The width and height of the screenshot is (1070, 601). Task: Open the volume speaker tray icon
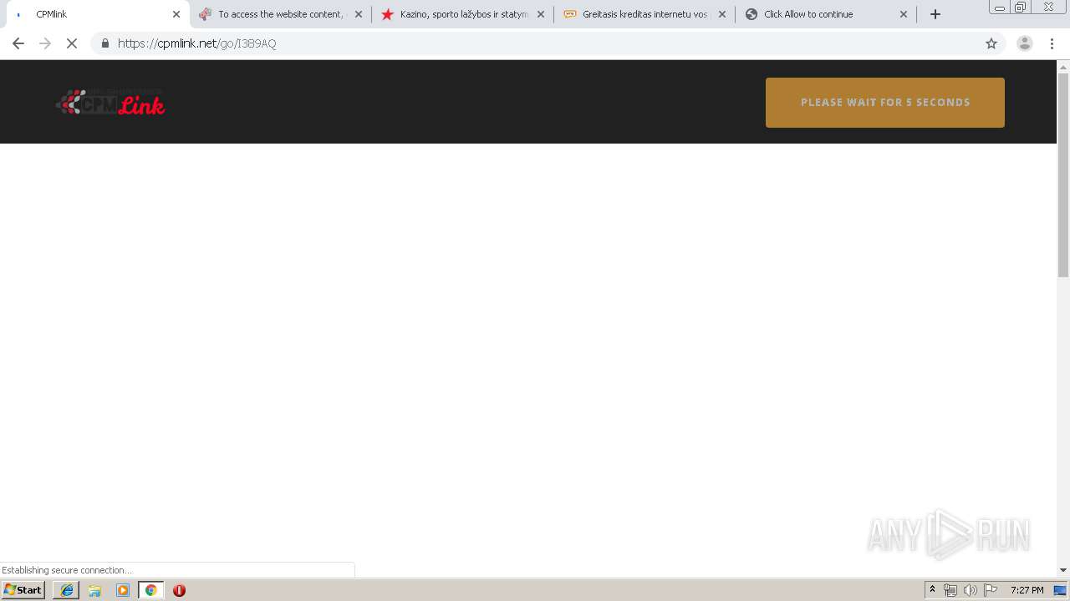click(971, 590)
